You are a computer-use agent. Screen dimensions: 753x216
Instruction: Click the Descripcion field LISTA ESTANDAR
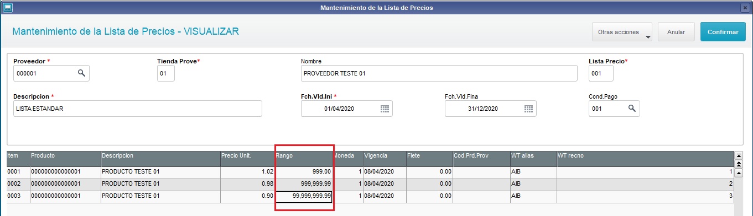point(137,109)
